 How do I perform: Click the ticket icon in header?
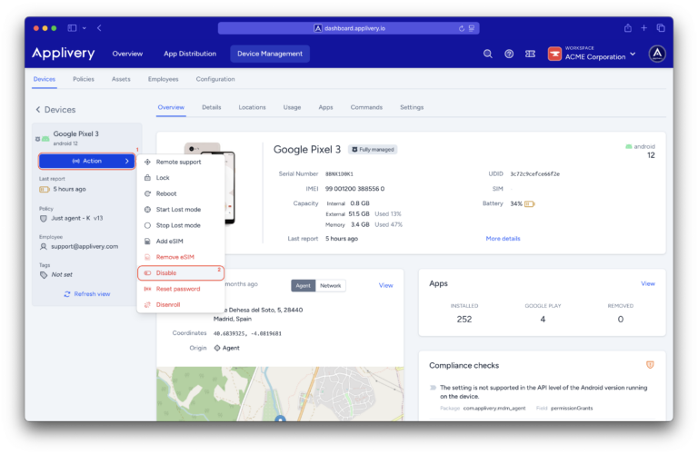(530, 54)
